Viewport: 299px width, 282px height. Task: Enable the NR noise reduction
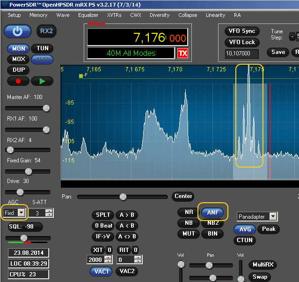pos(189,212)
